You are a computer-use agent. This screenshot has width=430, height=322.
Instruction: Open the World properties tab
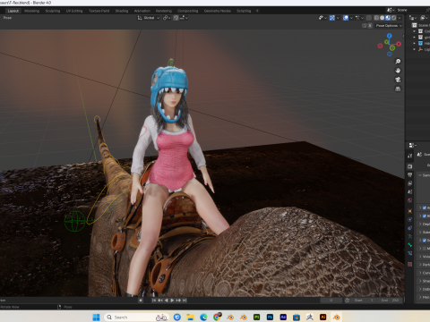click(410, 200)
